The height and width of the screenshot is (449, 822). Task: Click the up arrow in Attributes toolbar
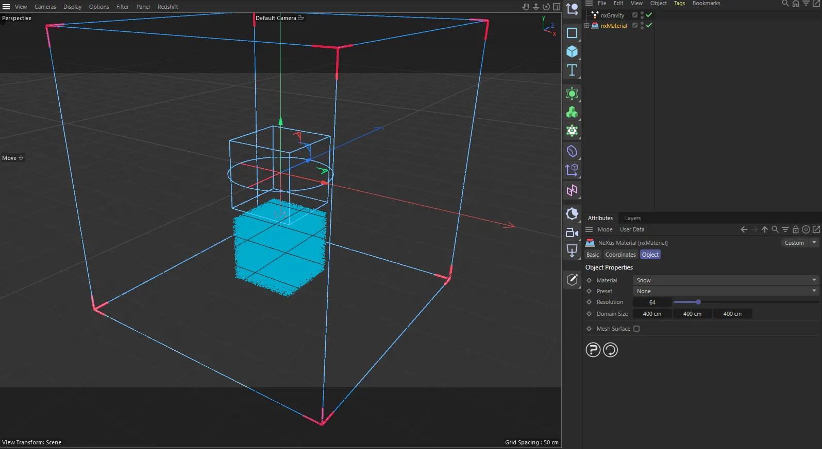[765, 229]
